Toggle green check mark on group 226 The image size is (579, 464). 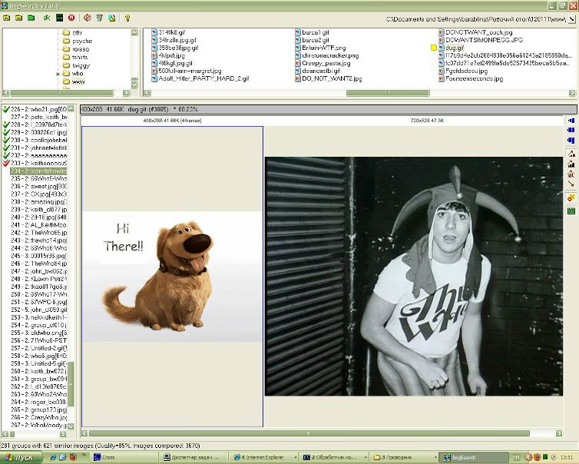click(6, 109)
